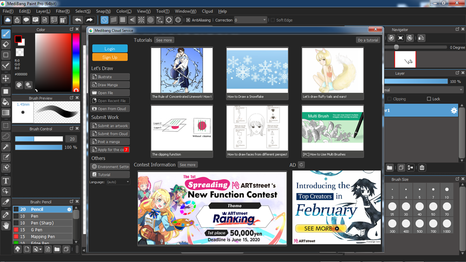The width and height of the screenshot is (466, 262).
Task: Open the Select menu
Action: (x=82, y=11)
